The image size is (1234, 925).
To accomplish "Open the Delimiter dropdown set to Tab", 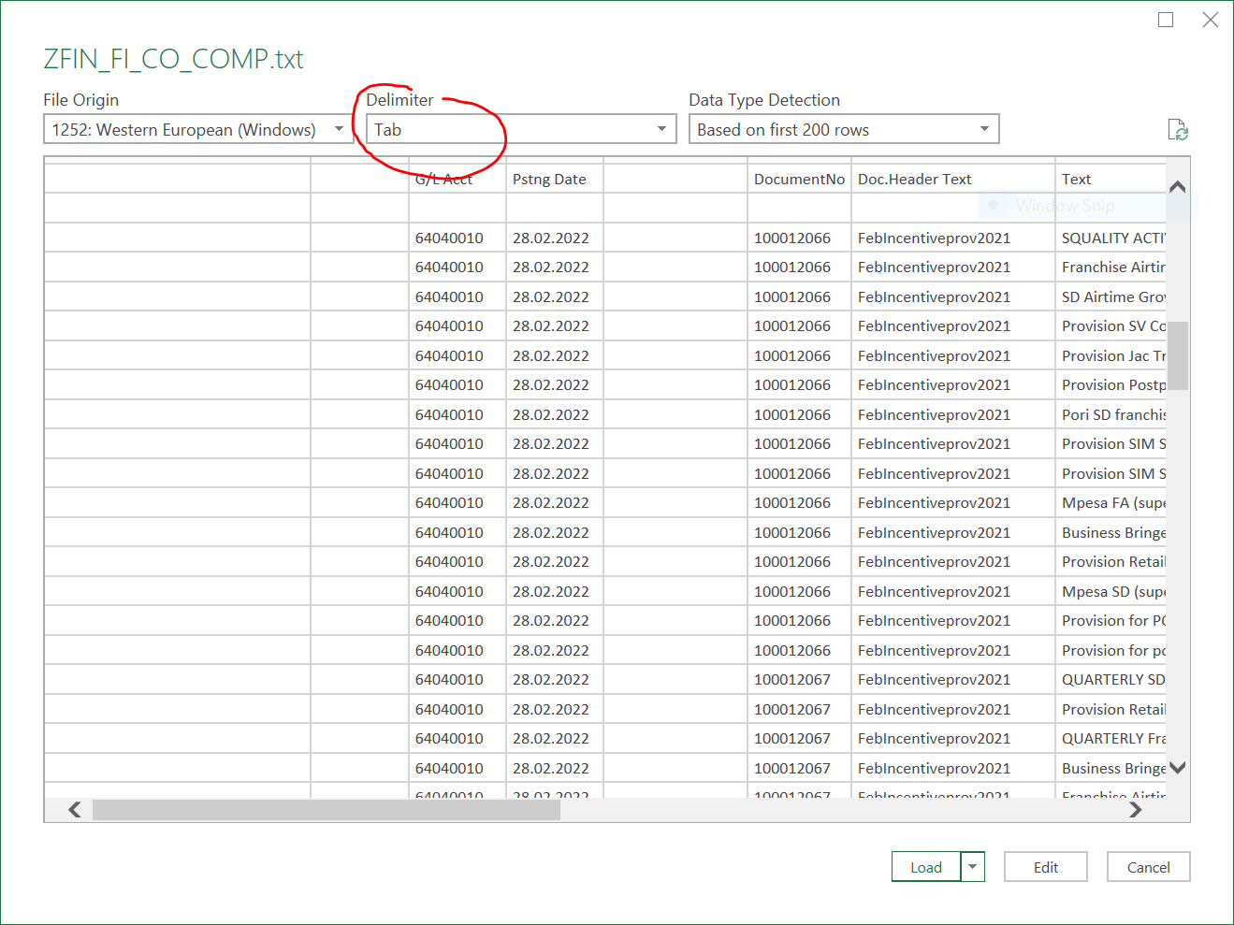I will pos(521,129).
